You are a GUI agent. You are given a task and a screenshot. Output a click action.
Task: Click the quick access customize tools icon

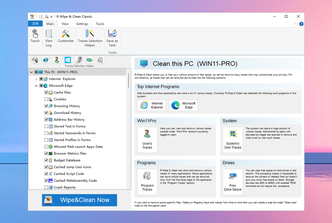(47, 17)
